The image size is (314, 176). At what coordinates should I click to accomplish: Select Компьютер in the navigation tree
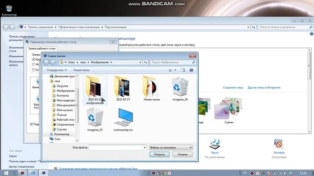pyautogui.click(x=62, y=134)
